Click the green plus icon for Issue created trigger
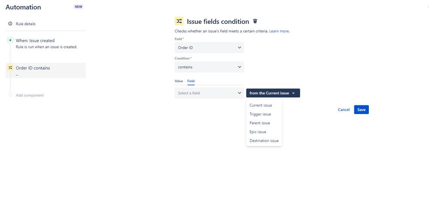The height and width of the screenshot is (204, 429). [x=10, y=40]
